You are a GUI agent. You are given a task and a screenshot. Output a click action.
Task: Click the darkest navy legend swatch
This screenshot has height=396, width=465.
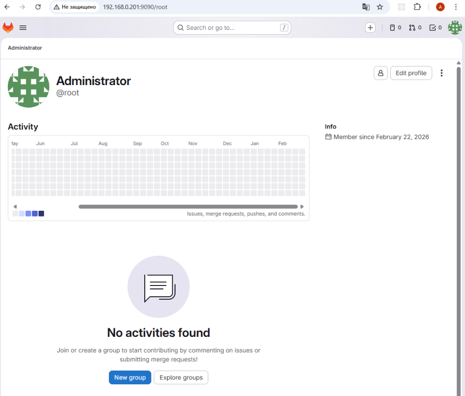pyautogui.click(x=41, y=214)
